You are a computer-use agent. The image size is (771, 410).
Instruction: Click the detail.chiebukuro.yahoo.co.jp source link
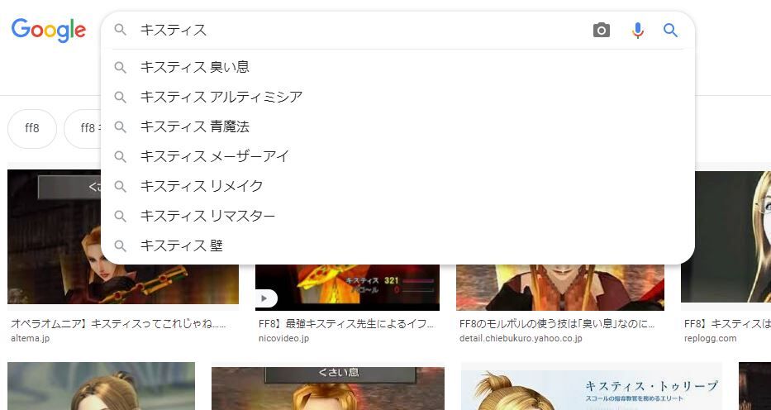coord(521,338)
